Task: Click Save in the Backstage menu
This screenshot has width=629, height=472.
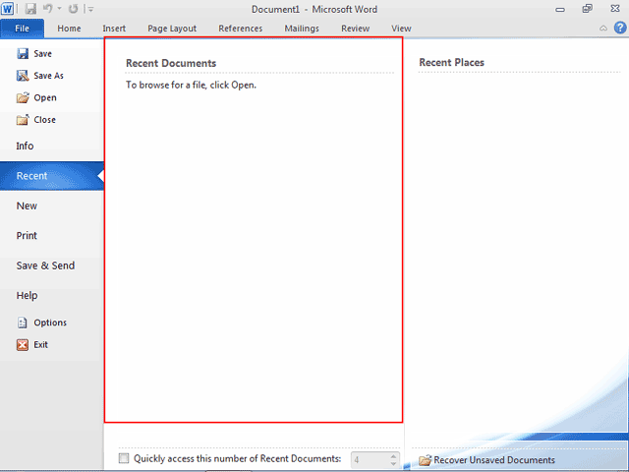Action: pos(34,53)
